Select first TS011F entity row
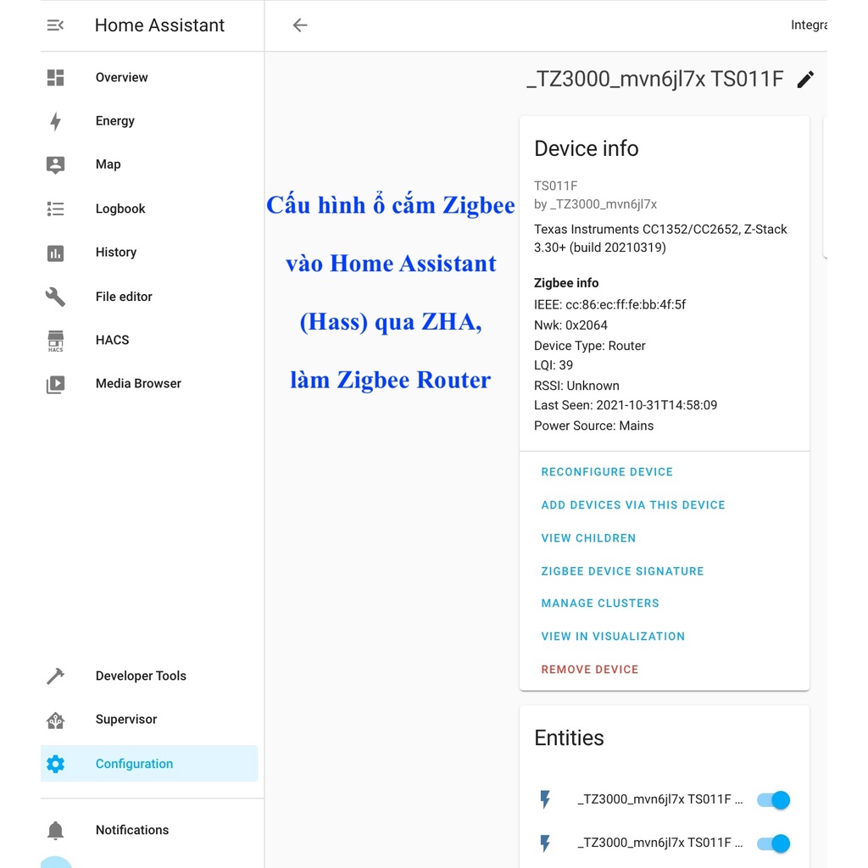This screenshot has width=868, height=868. 659,799
